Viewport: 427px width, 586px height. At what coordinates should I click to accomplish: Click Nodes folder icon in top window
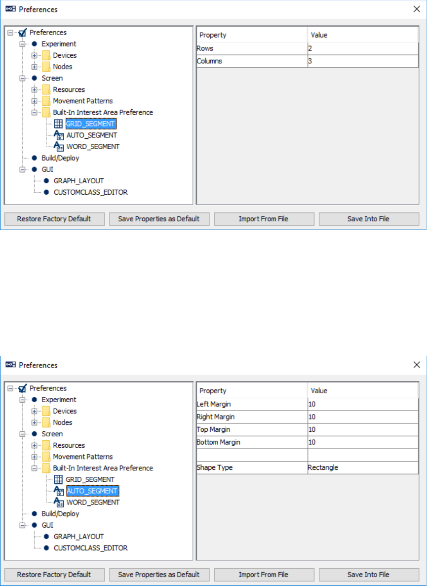click(x=46, y=67)
